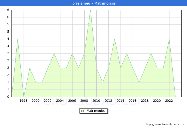Click the 2022 peak data point
The image size is (187, 129).
coord(169,39)
